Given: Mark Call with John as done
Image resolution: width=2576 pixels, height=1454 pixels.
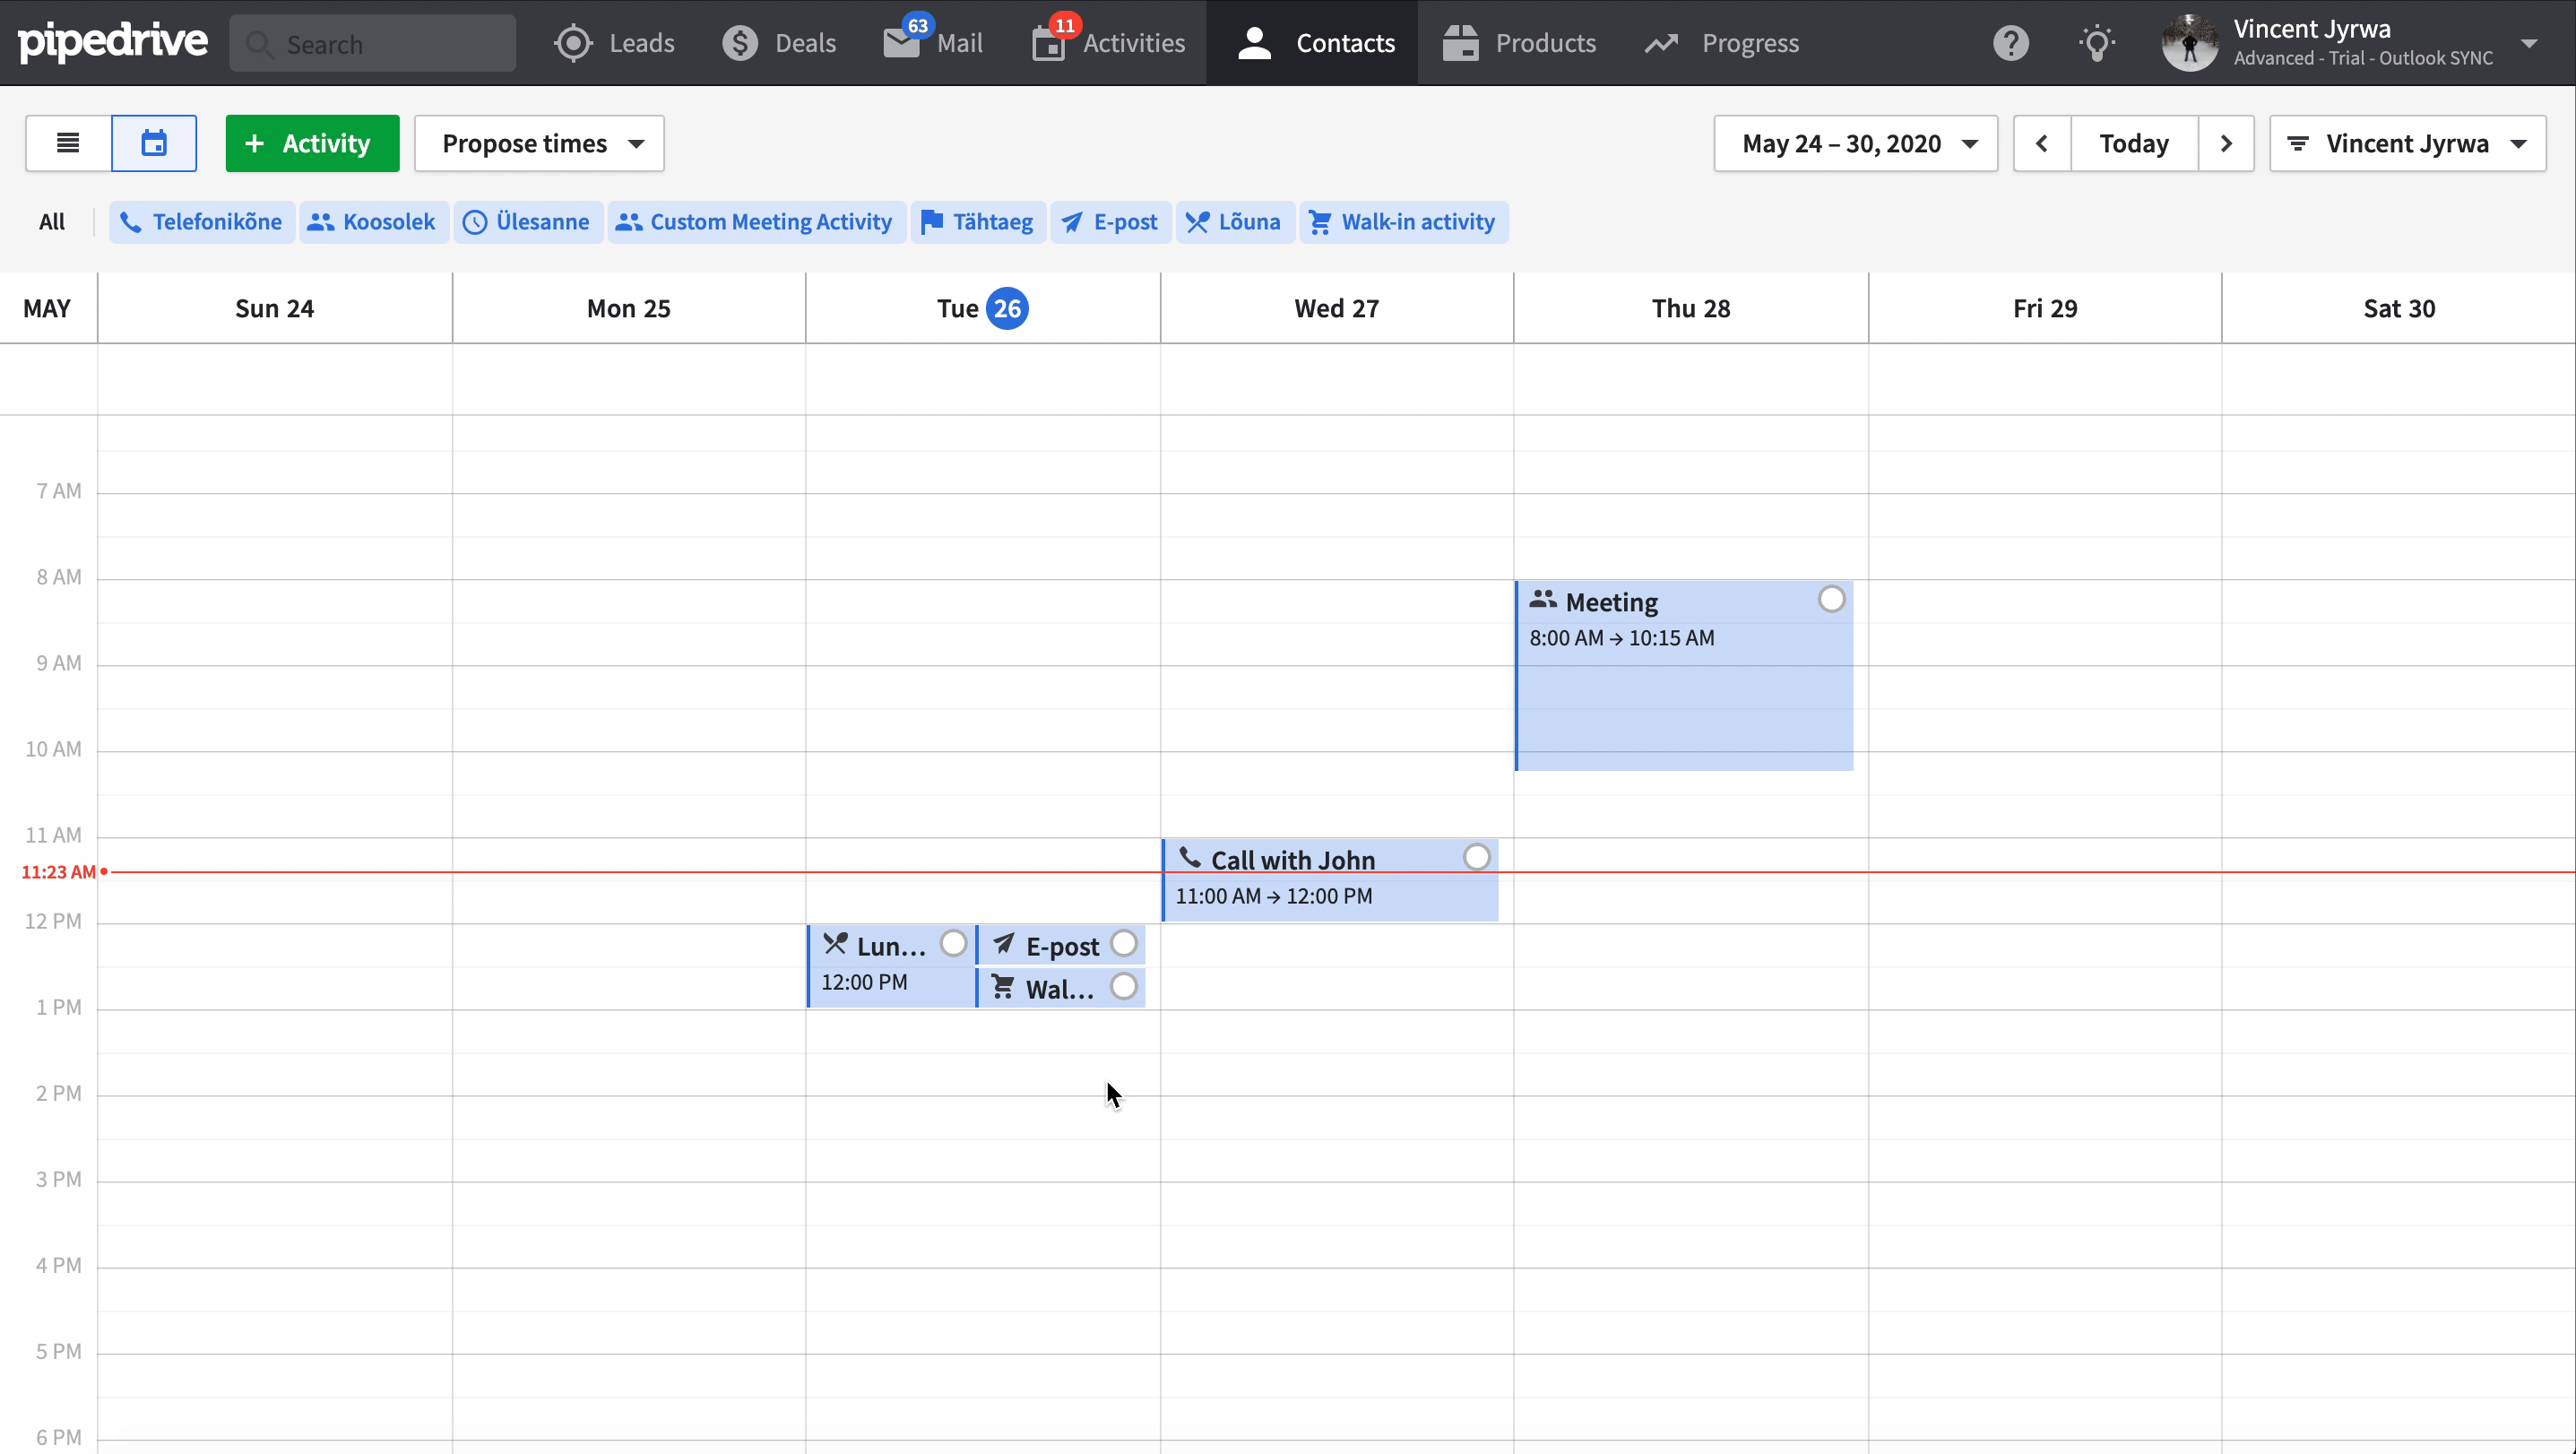Looking at the screenshot, I should 1476,857.
